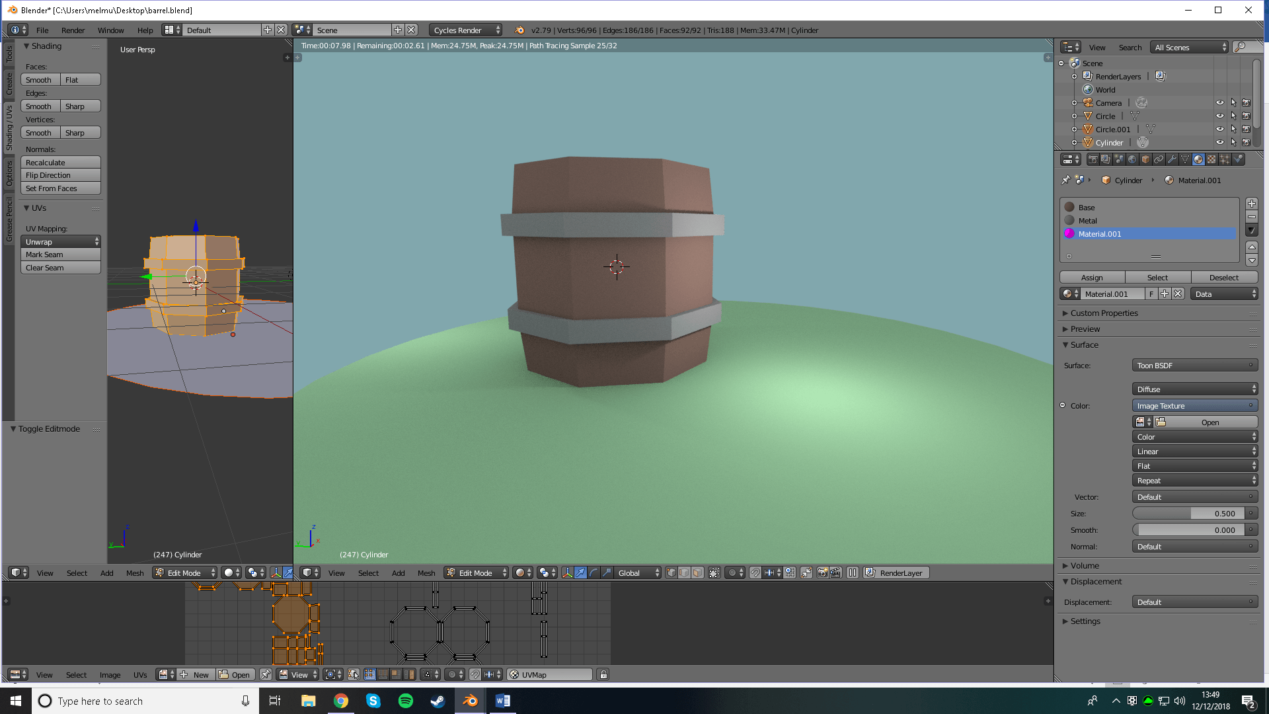Open the Cycles Render engine dropdown
The height and width of the screenshot is (714, 1269).
(x=466, y=30)
